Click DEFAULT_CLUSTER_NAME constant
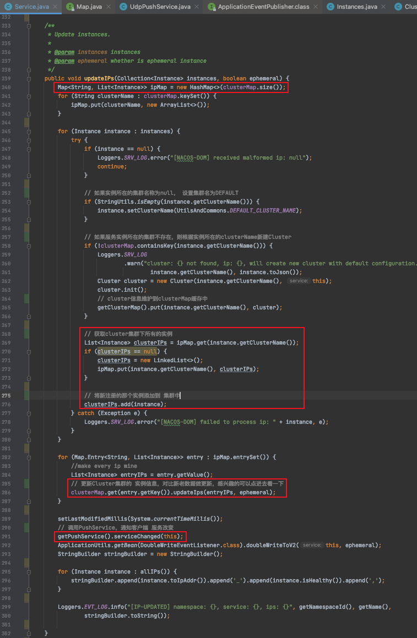The image size is (417, 638). pyautogui.click(x=263, y=210)
